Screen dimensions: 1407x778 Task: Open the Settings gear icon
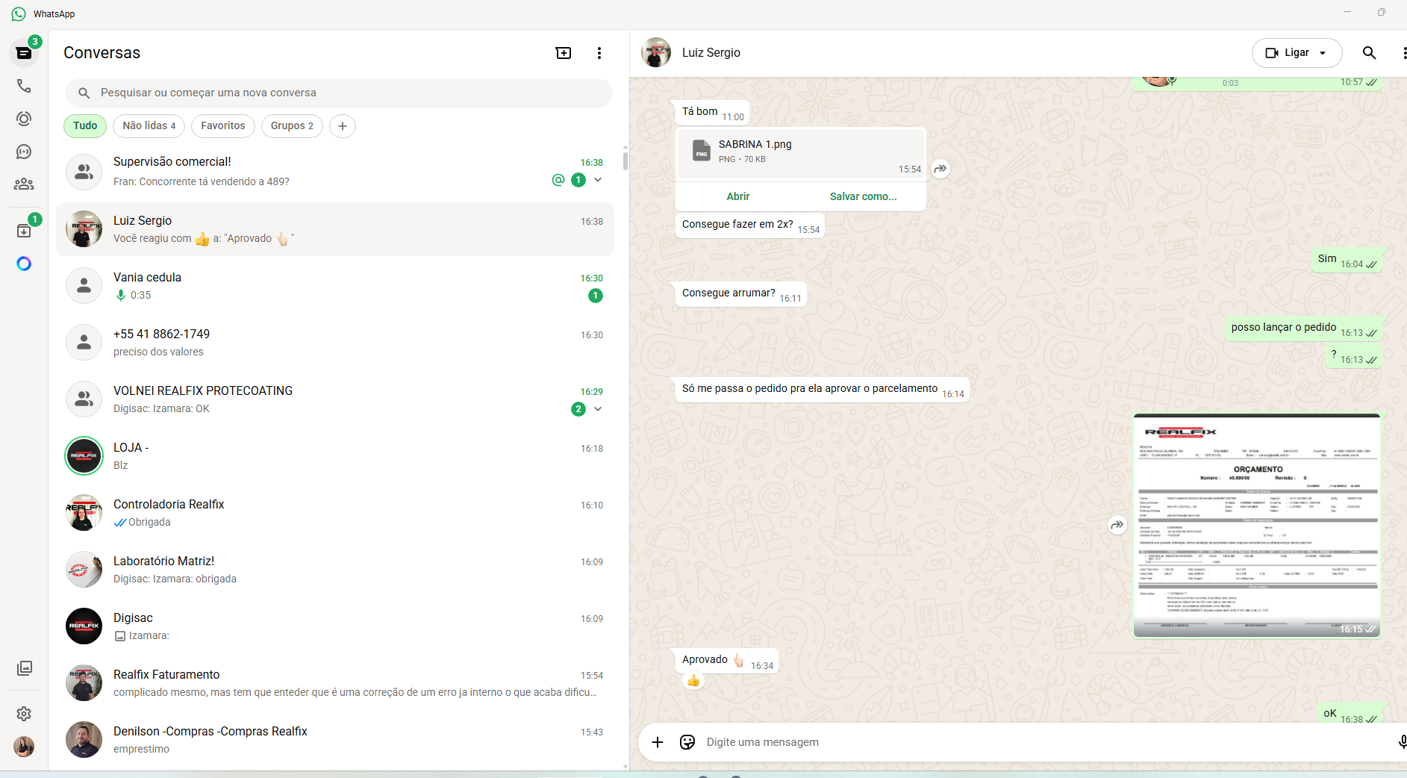(x=24, y=714)
